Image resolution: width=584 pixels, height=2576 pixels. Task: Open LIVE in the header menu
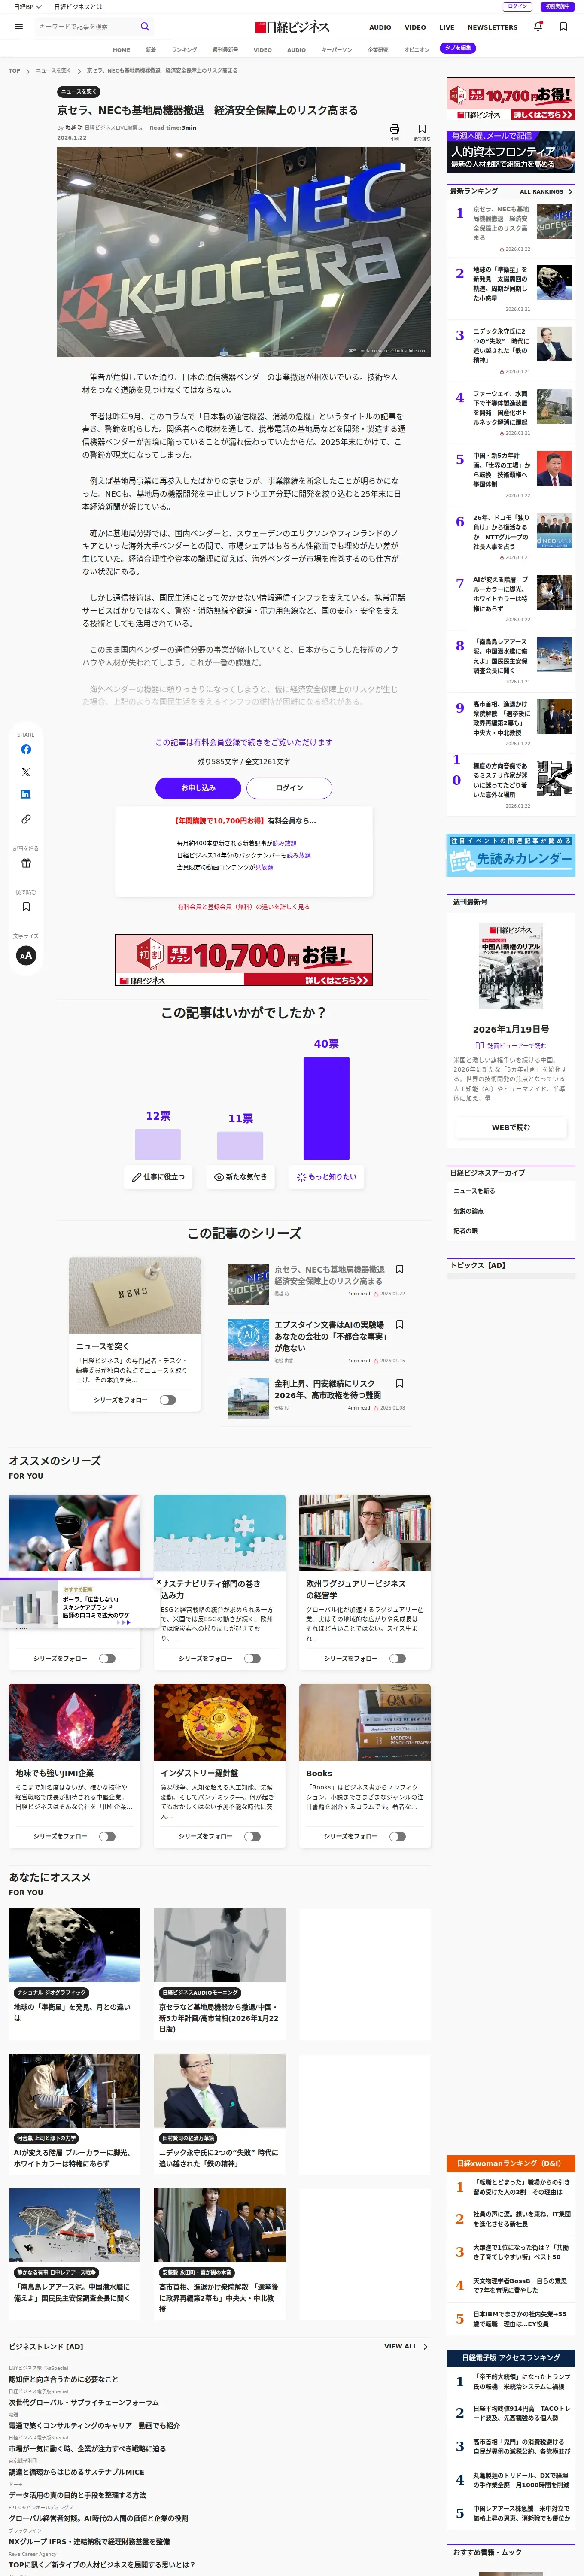[447, 28]
